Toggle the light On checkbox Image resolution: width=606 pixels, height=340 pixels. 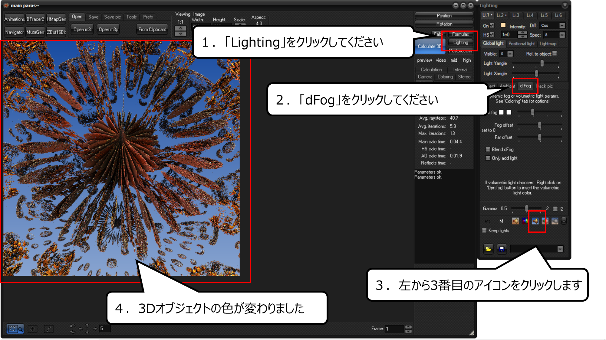492,25
